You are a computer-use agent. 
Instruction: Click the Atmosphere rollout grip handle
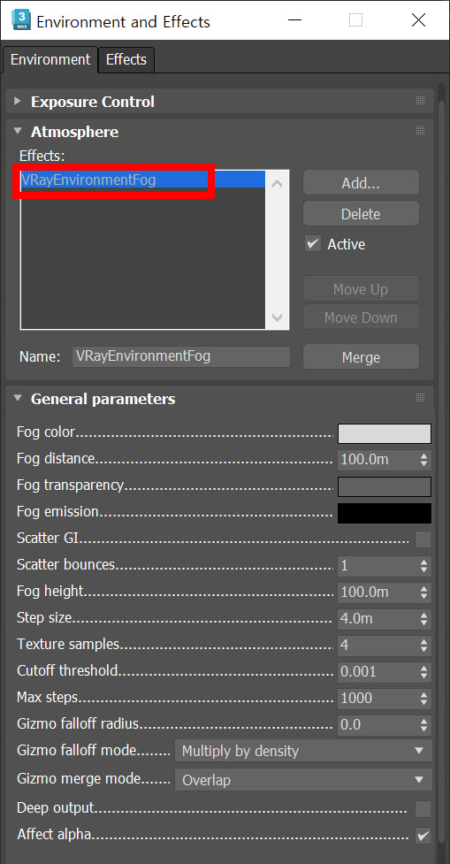pos(420,131)
